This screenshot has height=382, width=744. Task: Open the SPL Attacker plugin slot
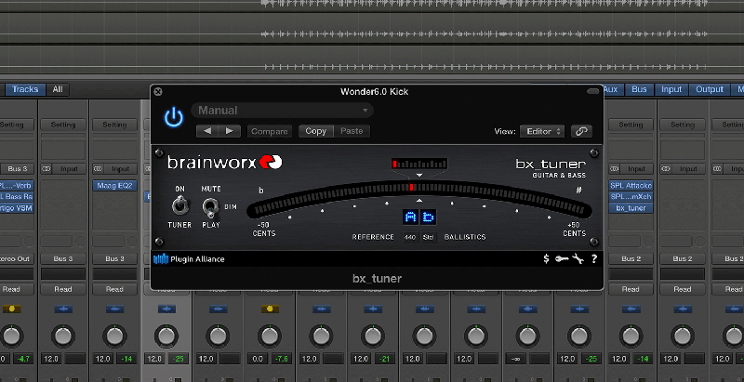pos(631,186)
